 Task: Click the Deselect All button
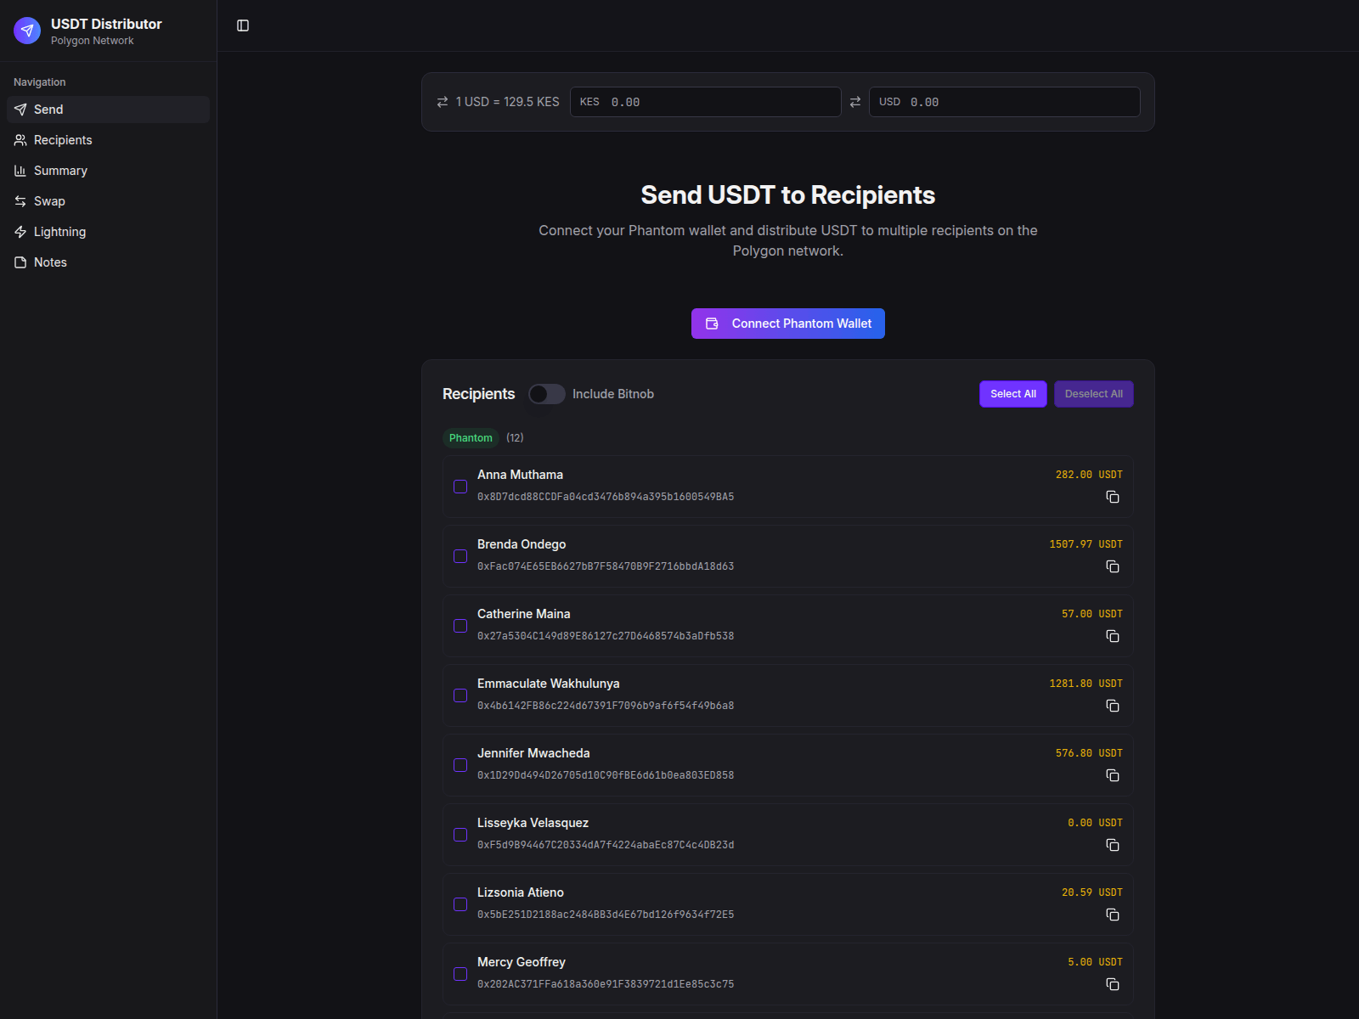pos(1094,394)
